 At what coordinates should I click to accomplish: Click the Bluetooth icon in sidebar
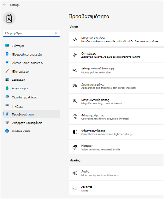pyautogui.click(x=7, y=54)
